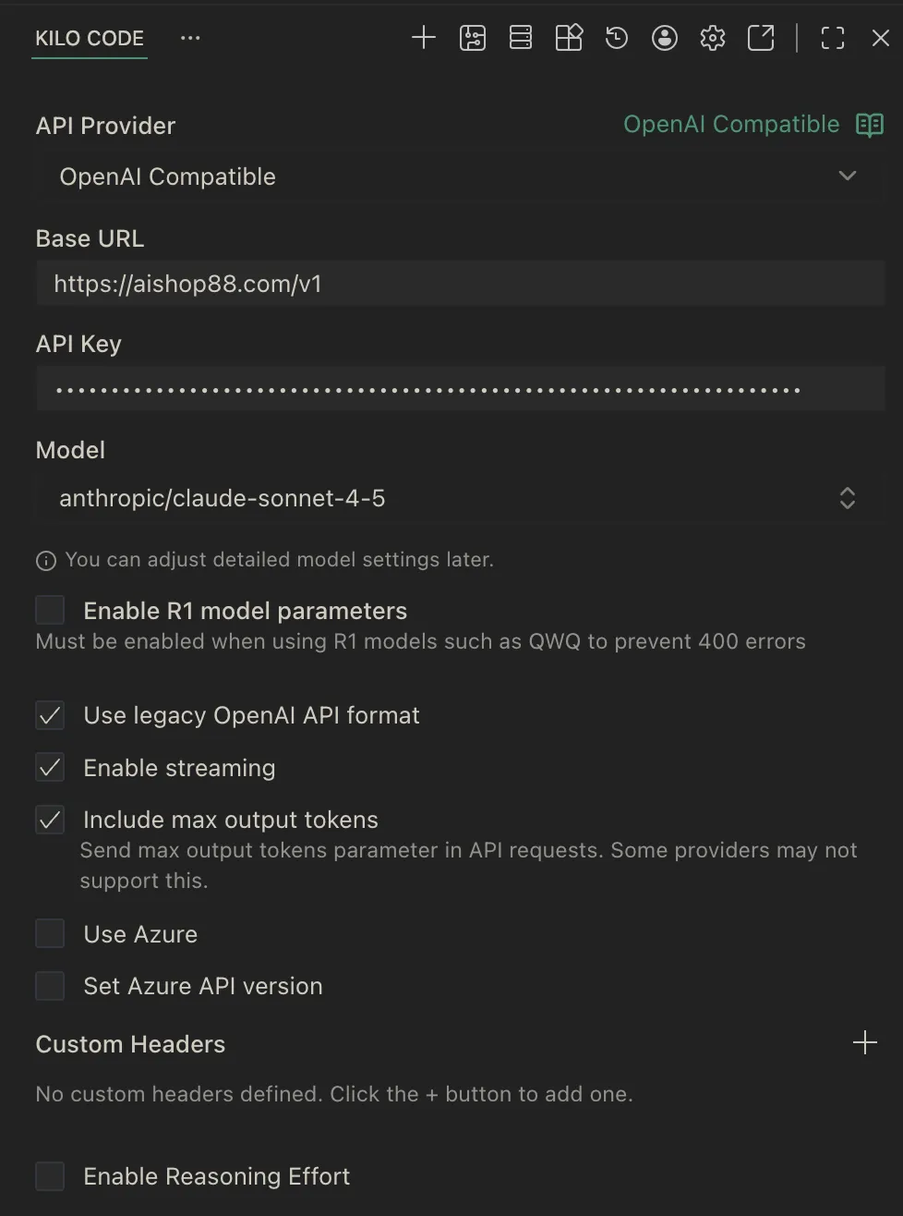Open the MCP Servers panel

[521, 38]
